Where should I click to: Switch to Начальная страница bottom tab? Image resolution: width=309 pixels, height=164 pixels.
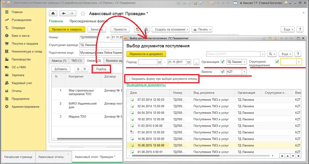click(18, 157)
